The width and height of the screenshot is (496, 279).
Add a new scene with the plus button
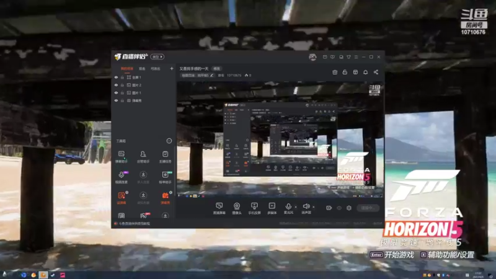[x=172, y=69]
